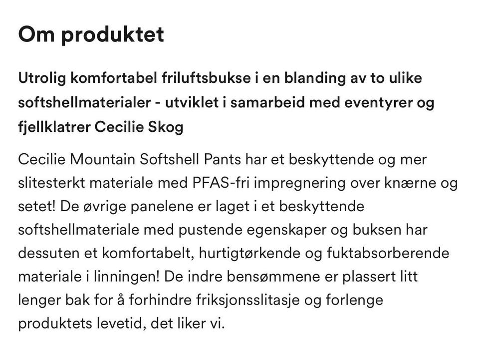Click the name "Cecilie Skog" in bold
This screenshot has height=348, width=479.
pos(139,127)
